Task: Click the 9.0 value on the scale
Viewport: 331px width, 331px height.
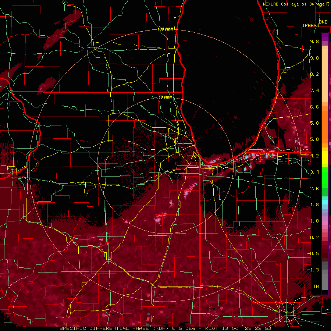Action: tap(314, 58)
